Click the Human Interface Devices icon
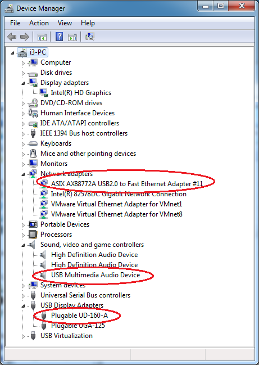This screenshot has height=365, width=259. [x=33, y=113]
